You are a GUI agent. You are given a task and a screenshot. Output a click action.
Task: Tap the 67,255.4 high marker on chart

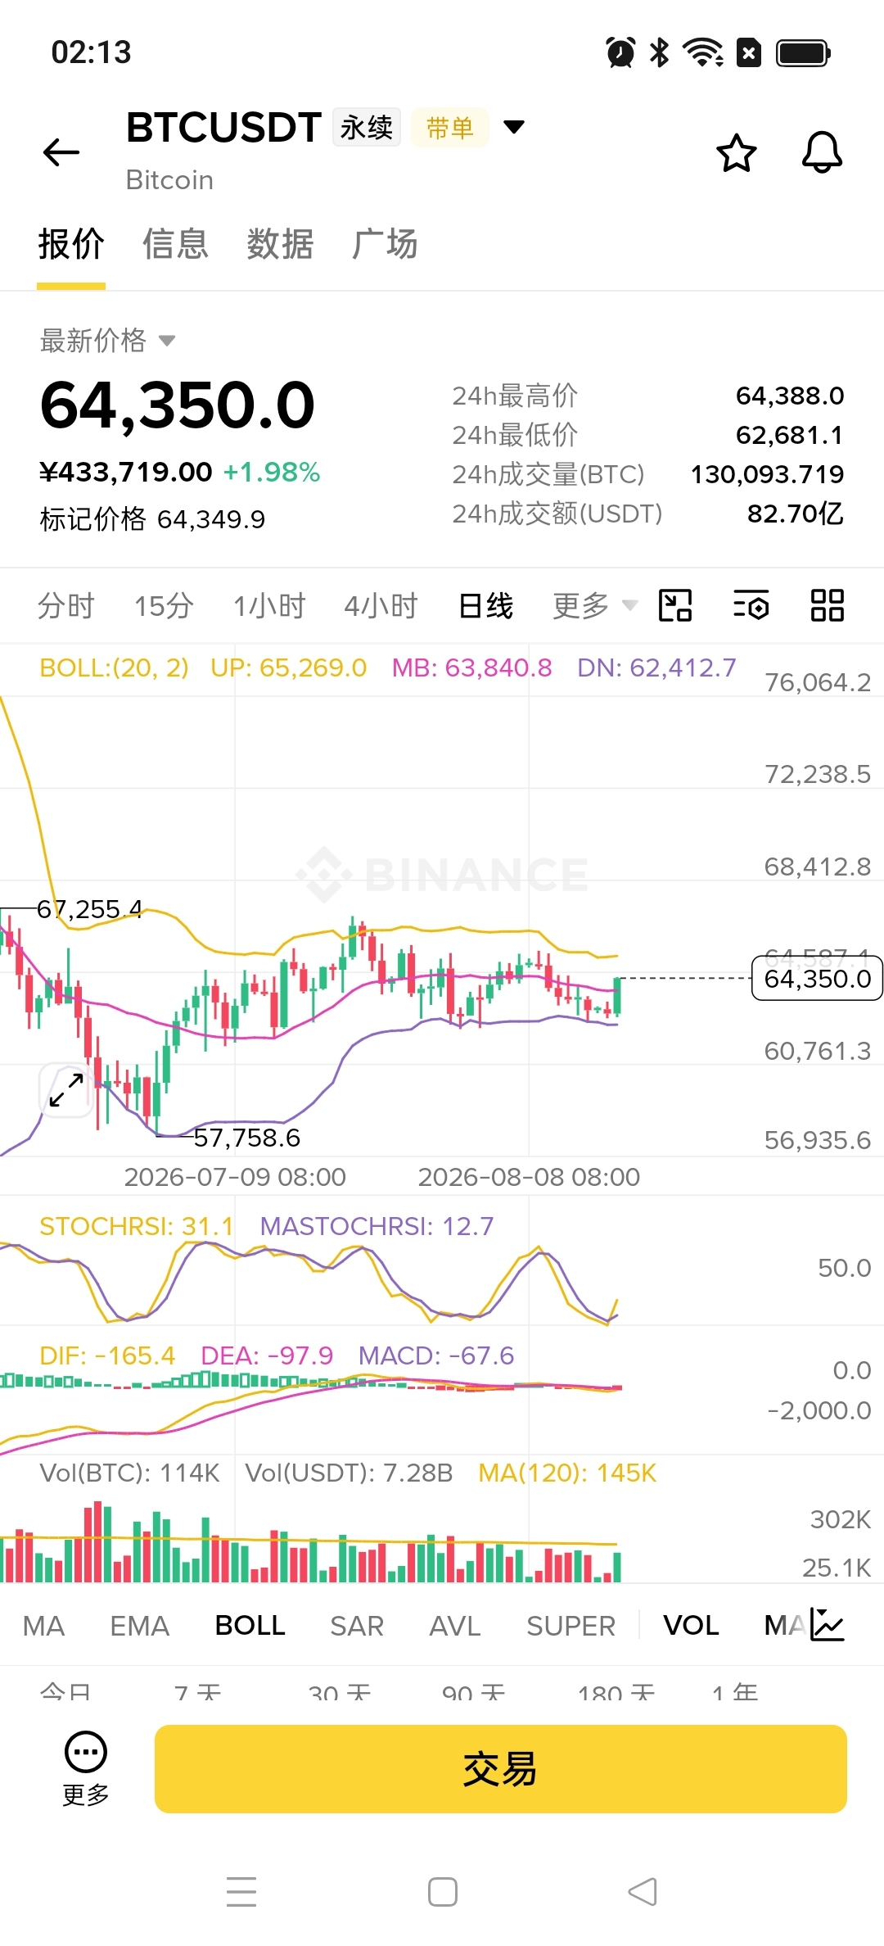click(89, 909)
